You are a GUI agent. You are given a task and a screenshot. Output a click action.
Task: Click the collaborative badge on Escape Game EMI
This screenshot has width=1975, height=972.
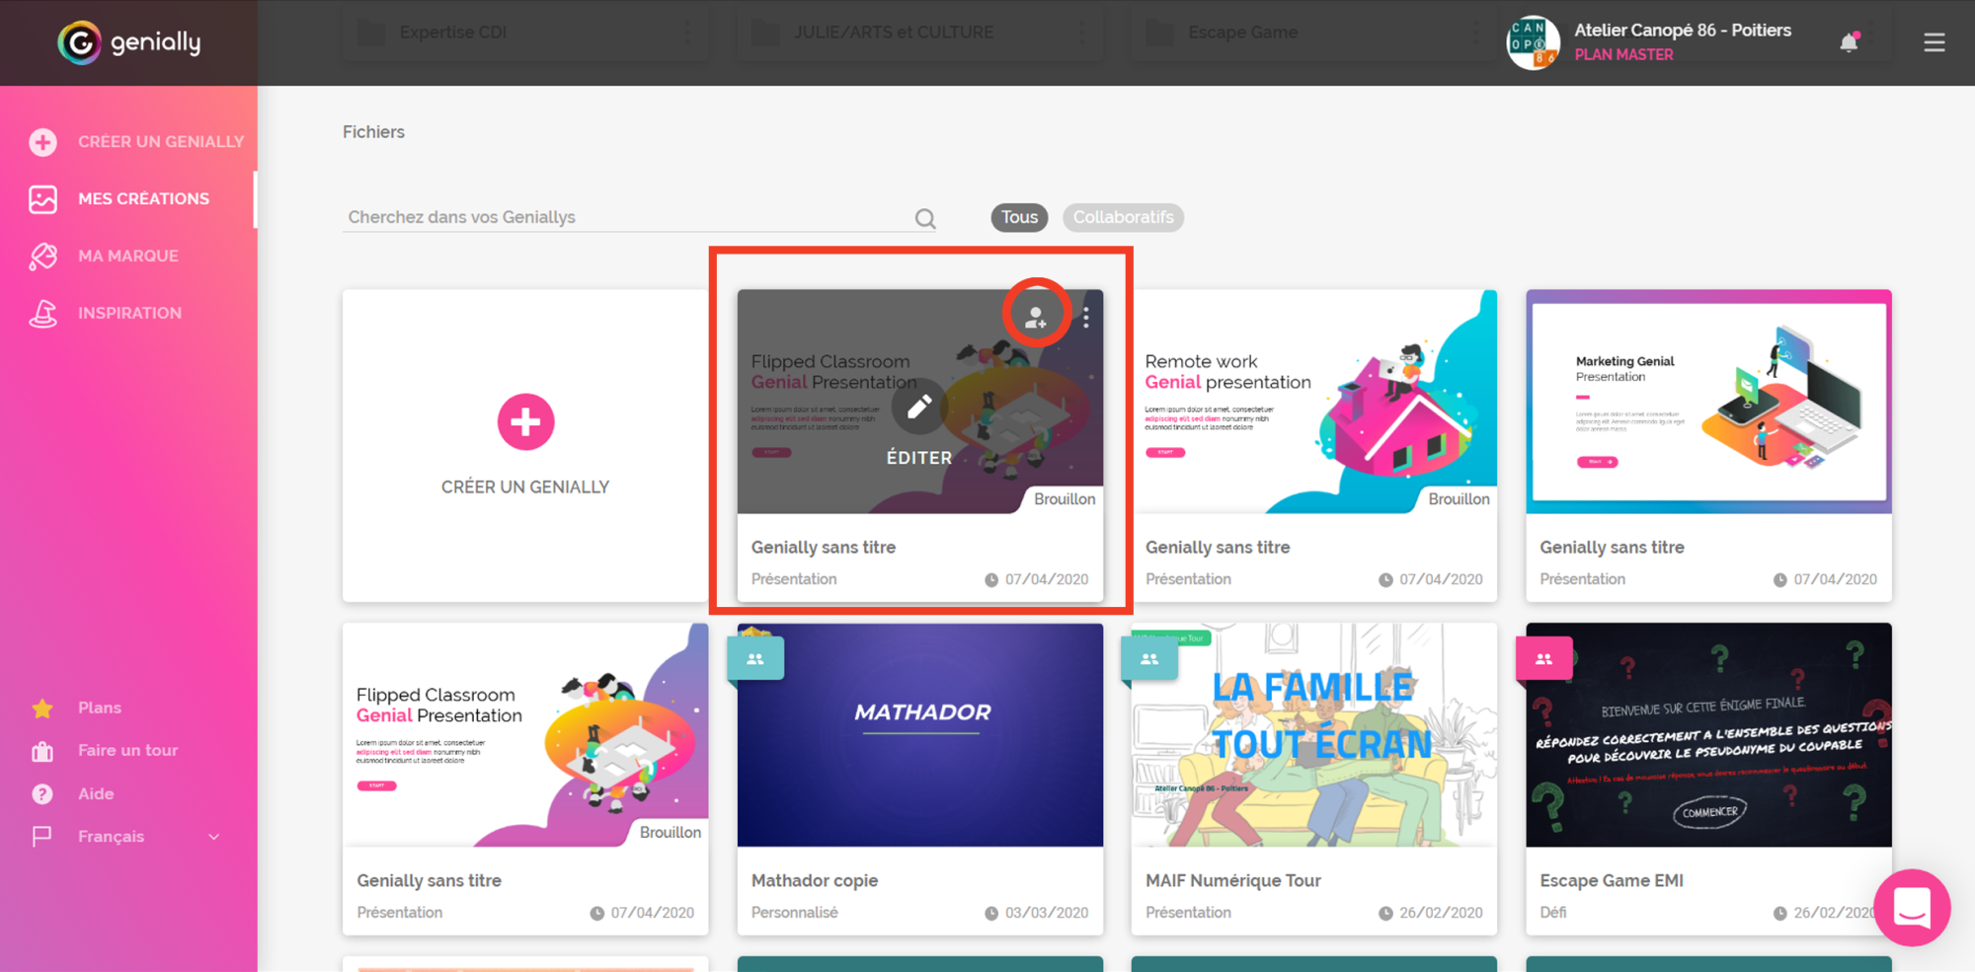point(1545,657)
